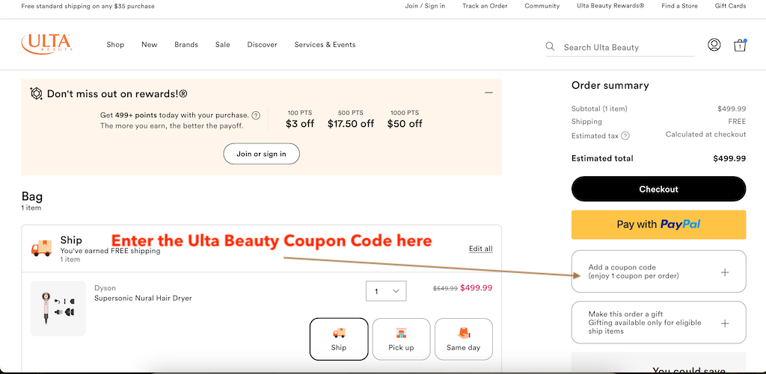Click the Join or sign in button
Viewport: 766px width, 374px height.
coord(261,154)
